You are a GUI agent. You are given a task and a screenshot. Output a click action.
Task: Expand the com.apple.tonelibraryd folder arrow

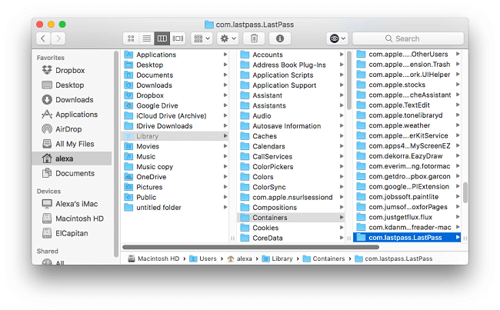(x=458, y=115)
